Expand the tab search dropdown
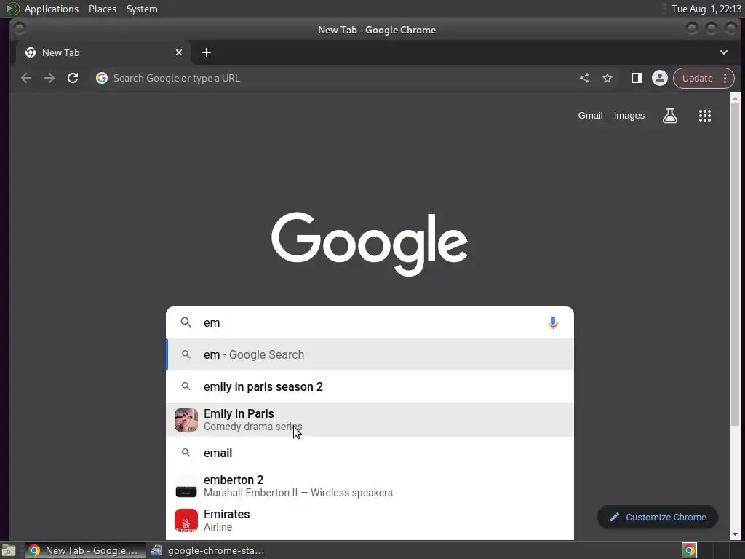The width and height of the screenshot is (745, 559). [724, 52]
